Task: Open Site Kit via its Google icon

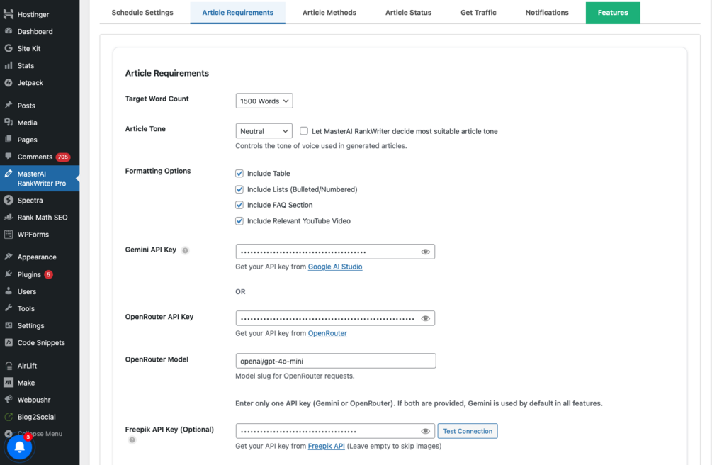Action: (x=9, y=49)
